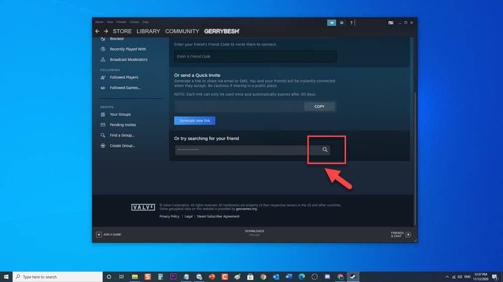This screenshot has width=503, height=282.
Task: Click the magnifier to search for friend
Action: click(324, 150)
